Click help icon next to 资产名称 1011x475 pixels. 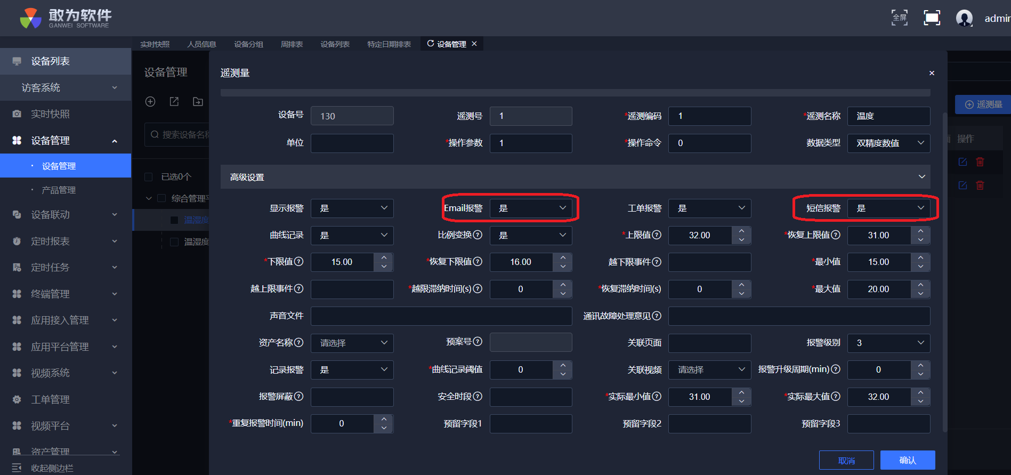(x=298, y=342)
